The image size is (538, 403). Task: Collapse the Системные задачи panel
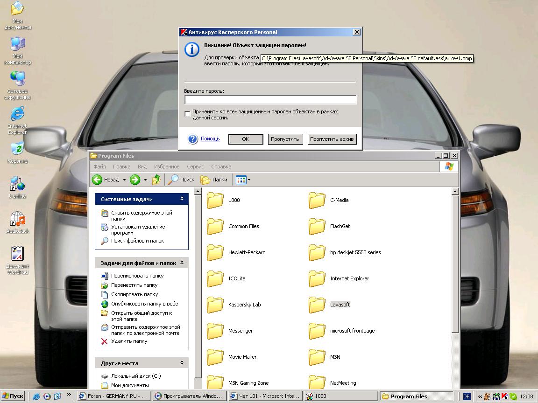pyautogui.click(x=182, y=199)
